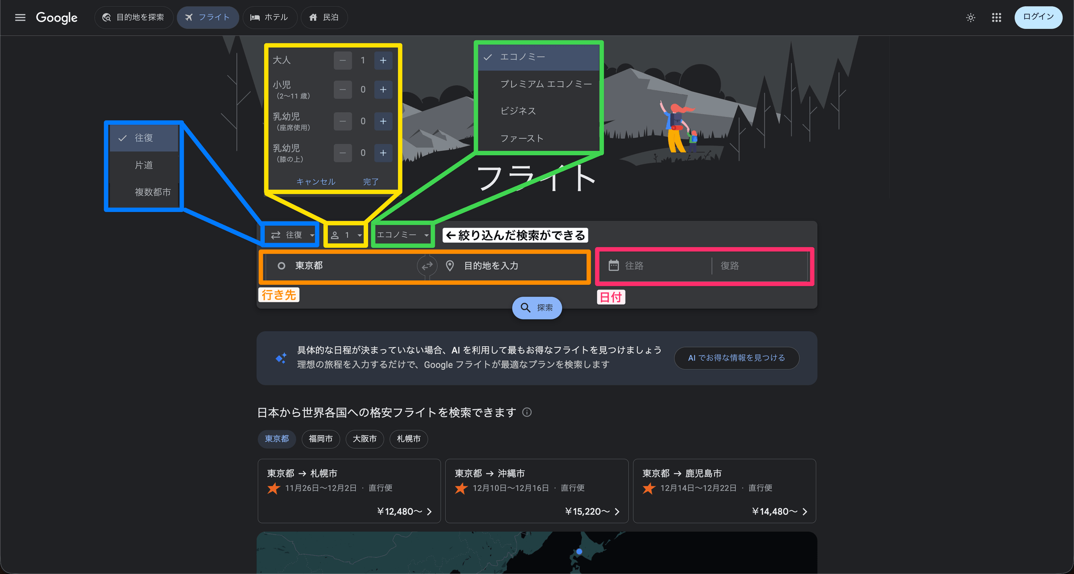Select the 大阪市 city chip
The image size is (1074, 574).
pyautogui.click(x=365, y=439)
